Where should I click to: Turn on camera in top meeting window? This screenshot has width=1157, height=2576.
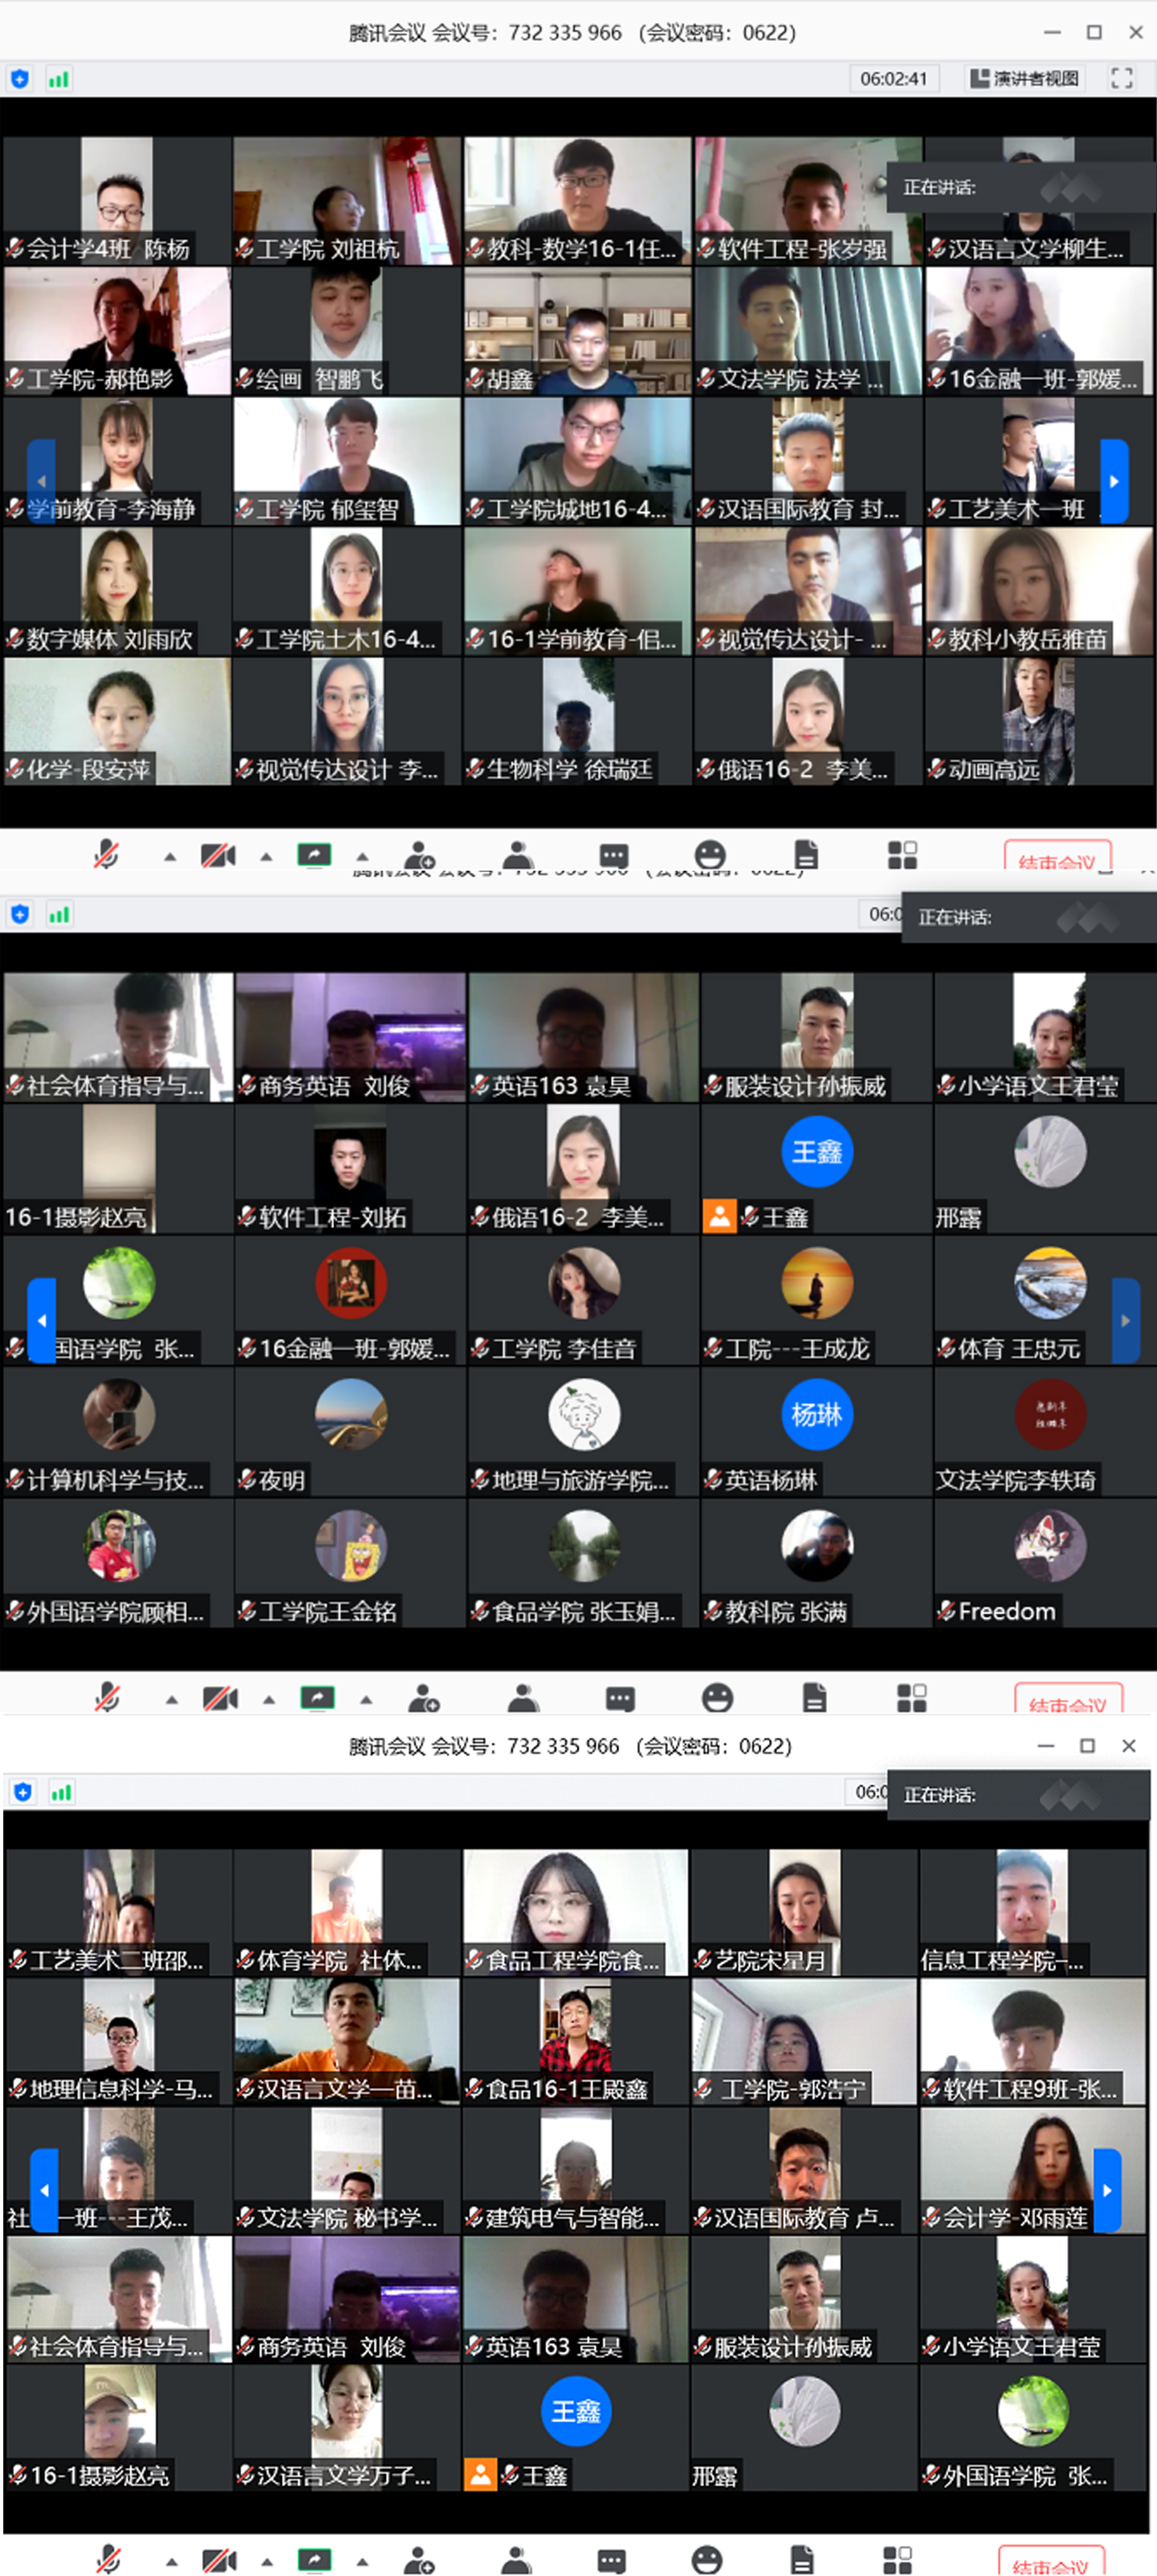tap(218, 855)
